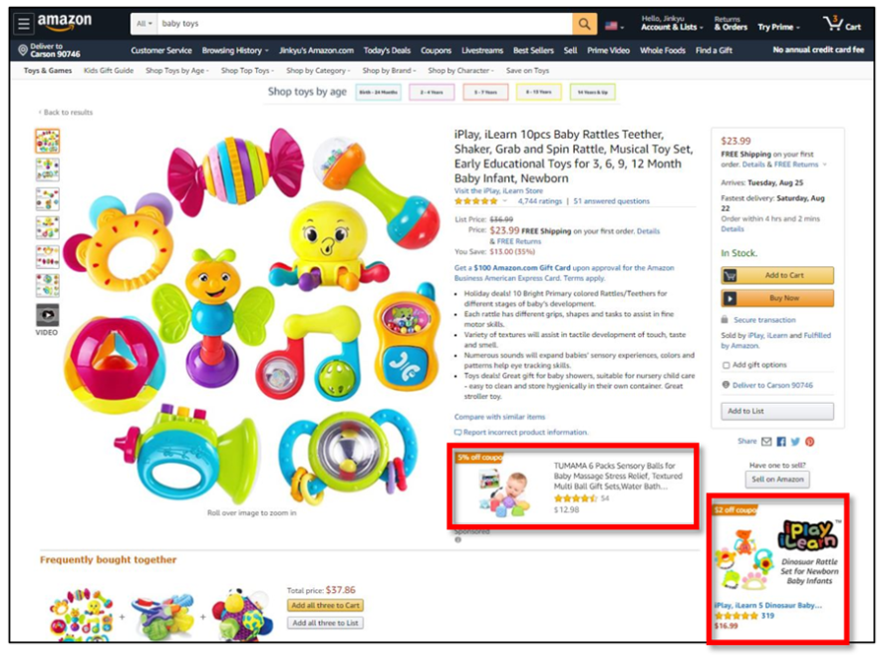Viewport: 881px width, 658px height.
Task: Click the orange search magnifier button
Action: click(584, 24)
